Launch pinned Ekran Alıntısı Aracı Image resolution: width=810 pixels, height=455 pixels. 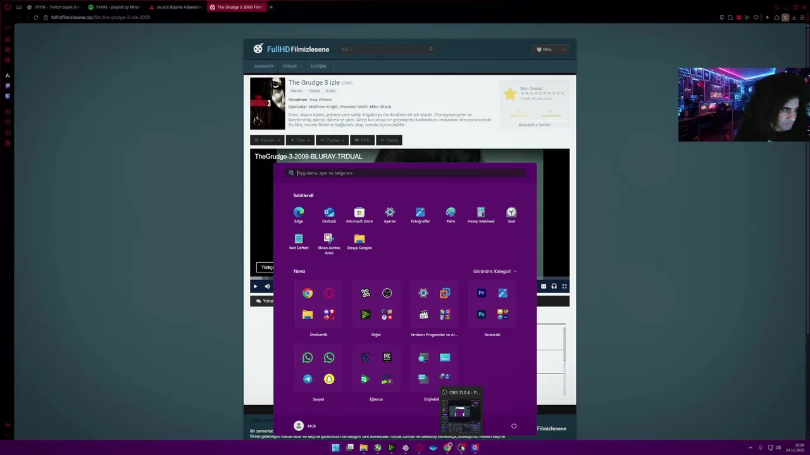coord(329,243)
